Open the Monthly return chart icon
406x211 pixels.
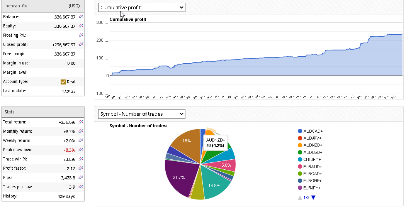81,131
